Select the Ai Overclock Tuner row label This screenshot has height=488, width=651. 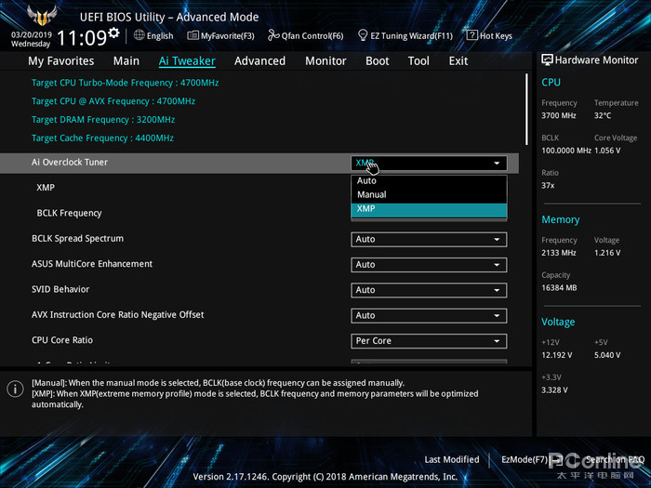pyautogui.click(x=70, y=163)
